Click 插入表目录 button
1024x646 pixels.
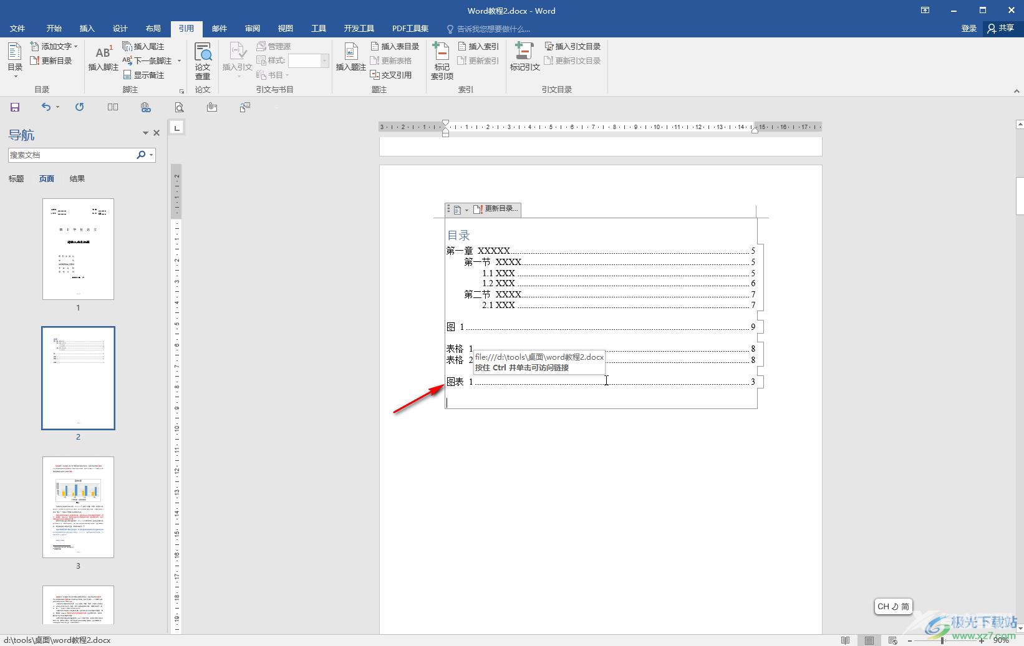pyautogui.click(x=395, y=46)
